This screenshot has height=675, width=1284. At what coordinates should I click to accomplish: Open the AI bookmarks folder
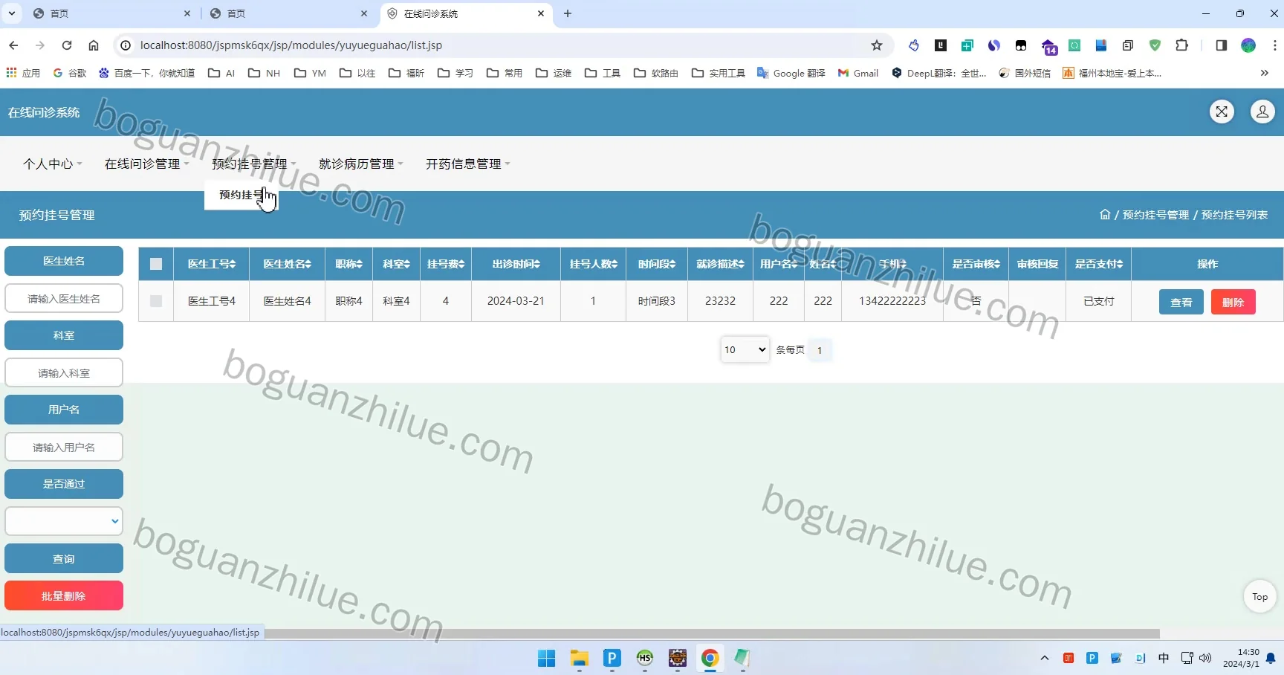click(x=221, y=73)
